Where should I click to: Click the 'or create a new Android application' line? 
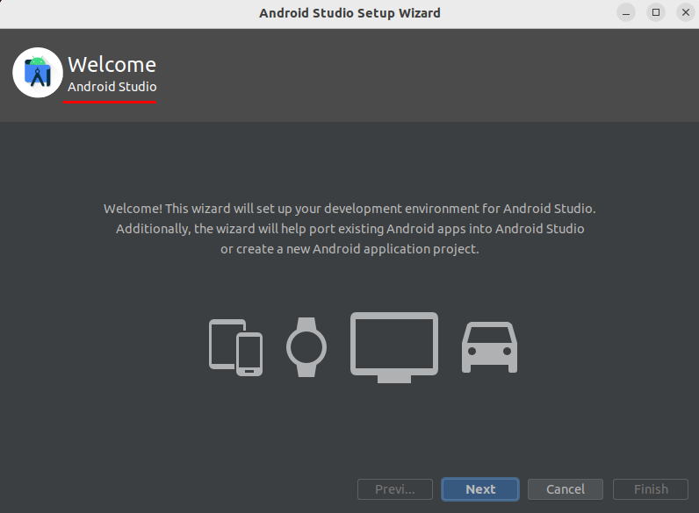tap(349, 249)
